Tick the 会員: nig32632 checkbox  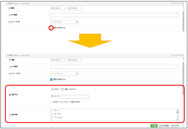click(62, 89)
